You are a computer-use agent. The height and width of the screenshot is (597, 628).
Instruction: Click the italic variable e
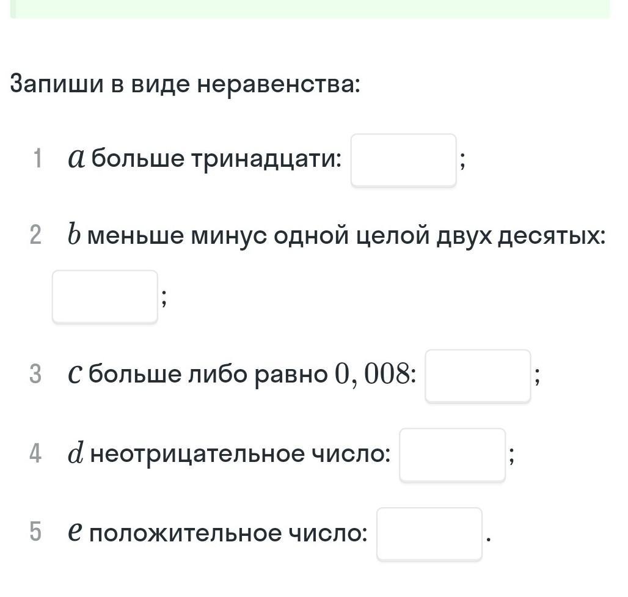tap(75, 533)
